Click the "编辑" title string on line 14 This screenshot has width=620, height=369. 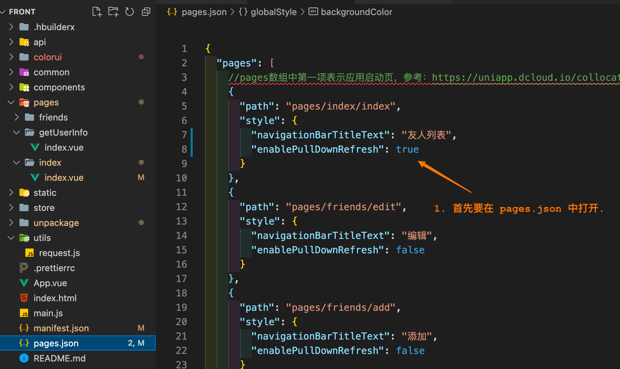pos(417,236)
